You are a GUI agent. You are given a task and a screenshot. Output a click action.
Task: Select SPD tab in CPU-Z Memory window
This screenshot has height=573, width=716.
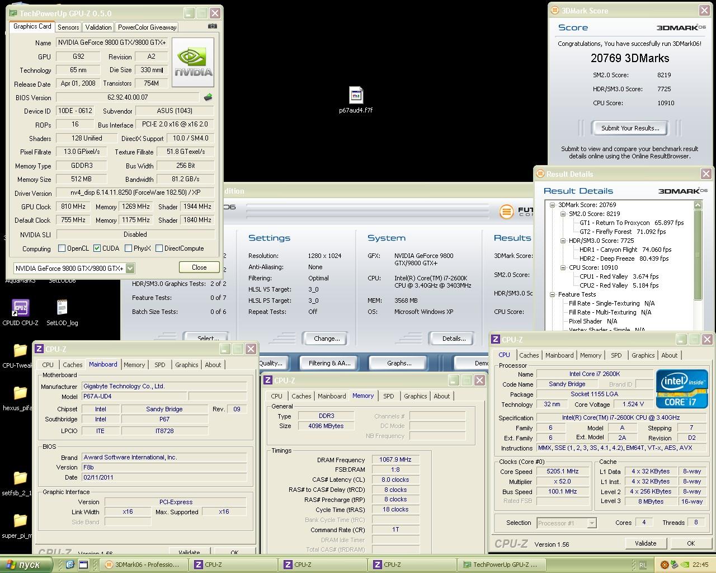pos(389,396)
